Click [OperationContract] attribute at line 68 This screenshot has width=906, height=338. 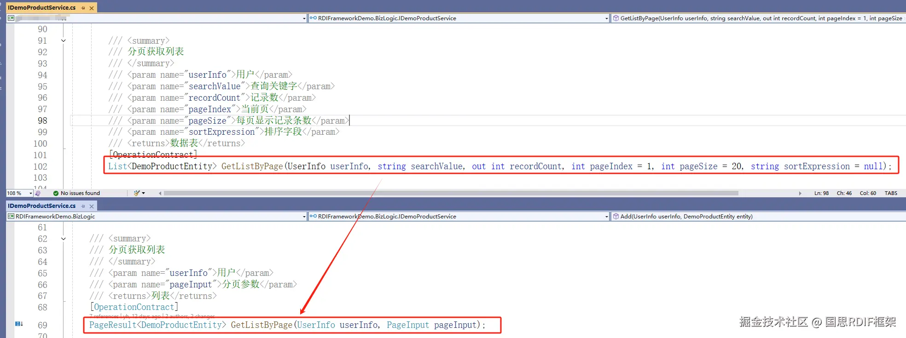[134, 307]
